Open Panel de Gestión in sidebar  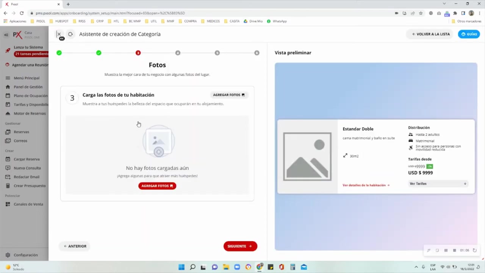[x=28, y=87]
